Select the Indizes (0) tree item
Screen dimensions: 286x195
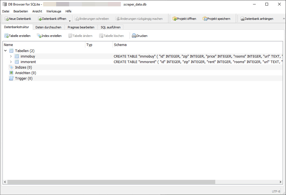(23, 67)
